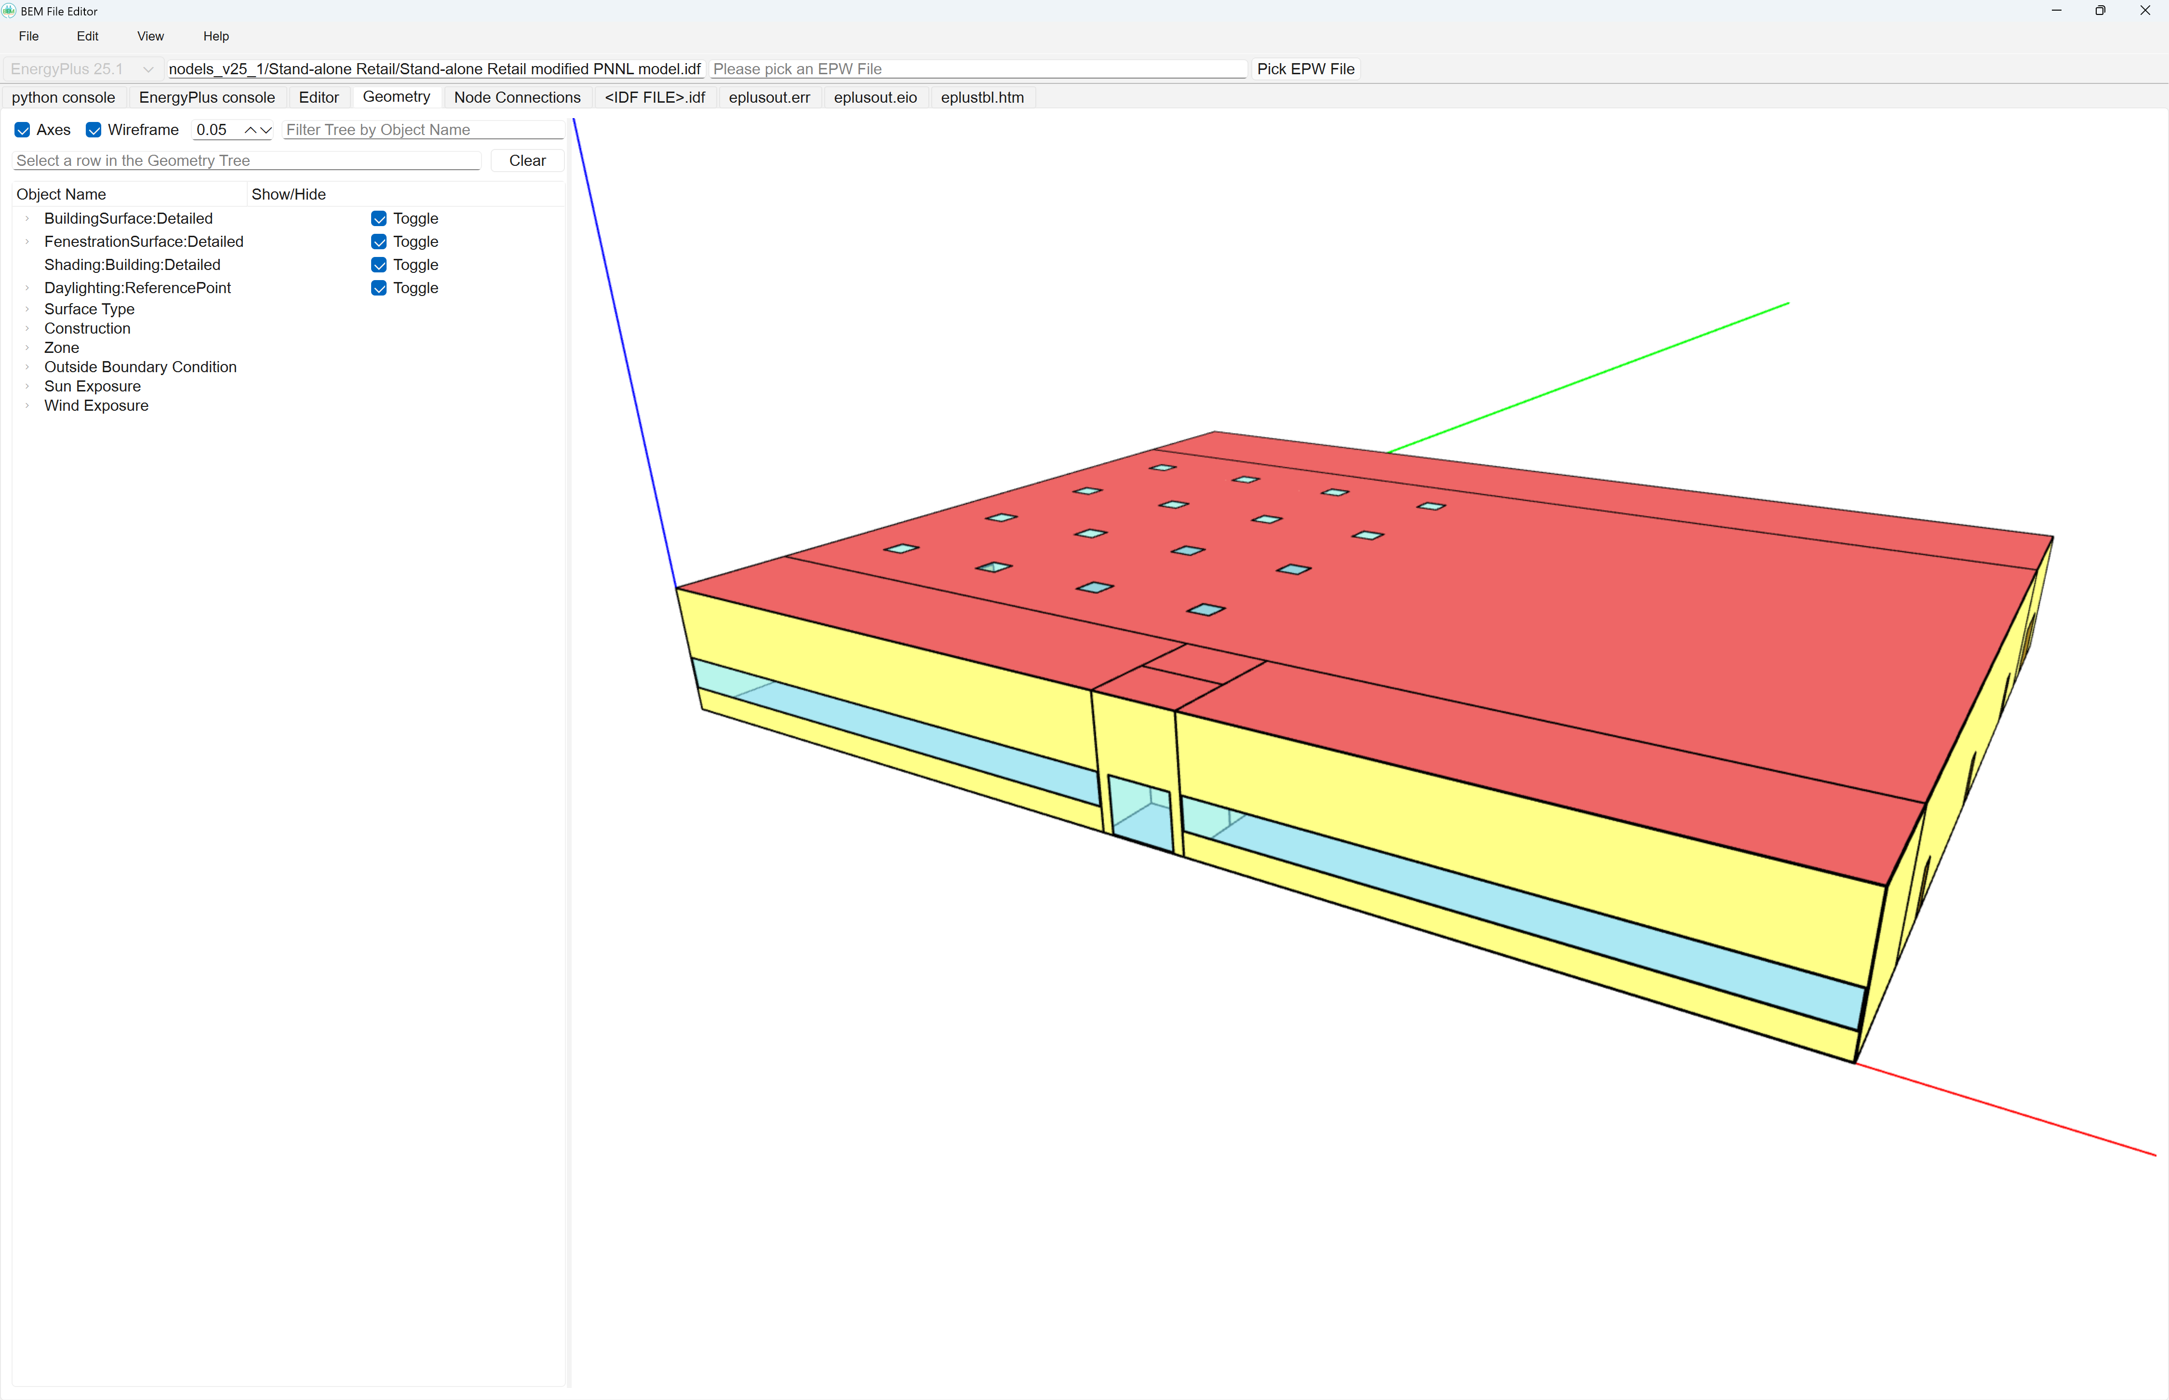The height and width of the screenshot is (1400, 2169).
Task: Click the Object Name column header
Action: click(x=130, y=195)
